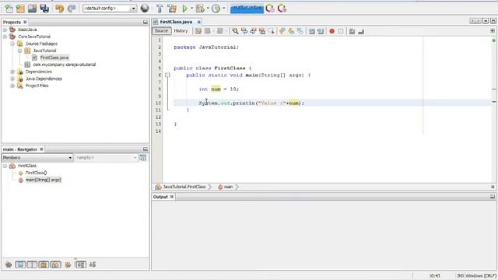Expand the BasicJava project node
This screenshot has height=280, width=498.
tap(5, 30)
